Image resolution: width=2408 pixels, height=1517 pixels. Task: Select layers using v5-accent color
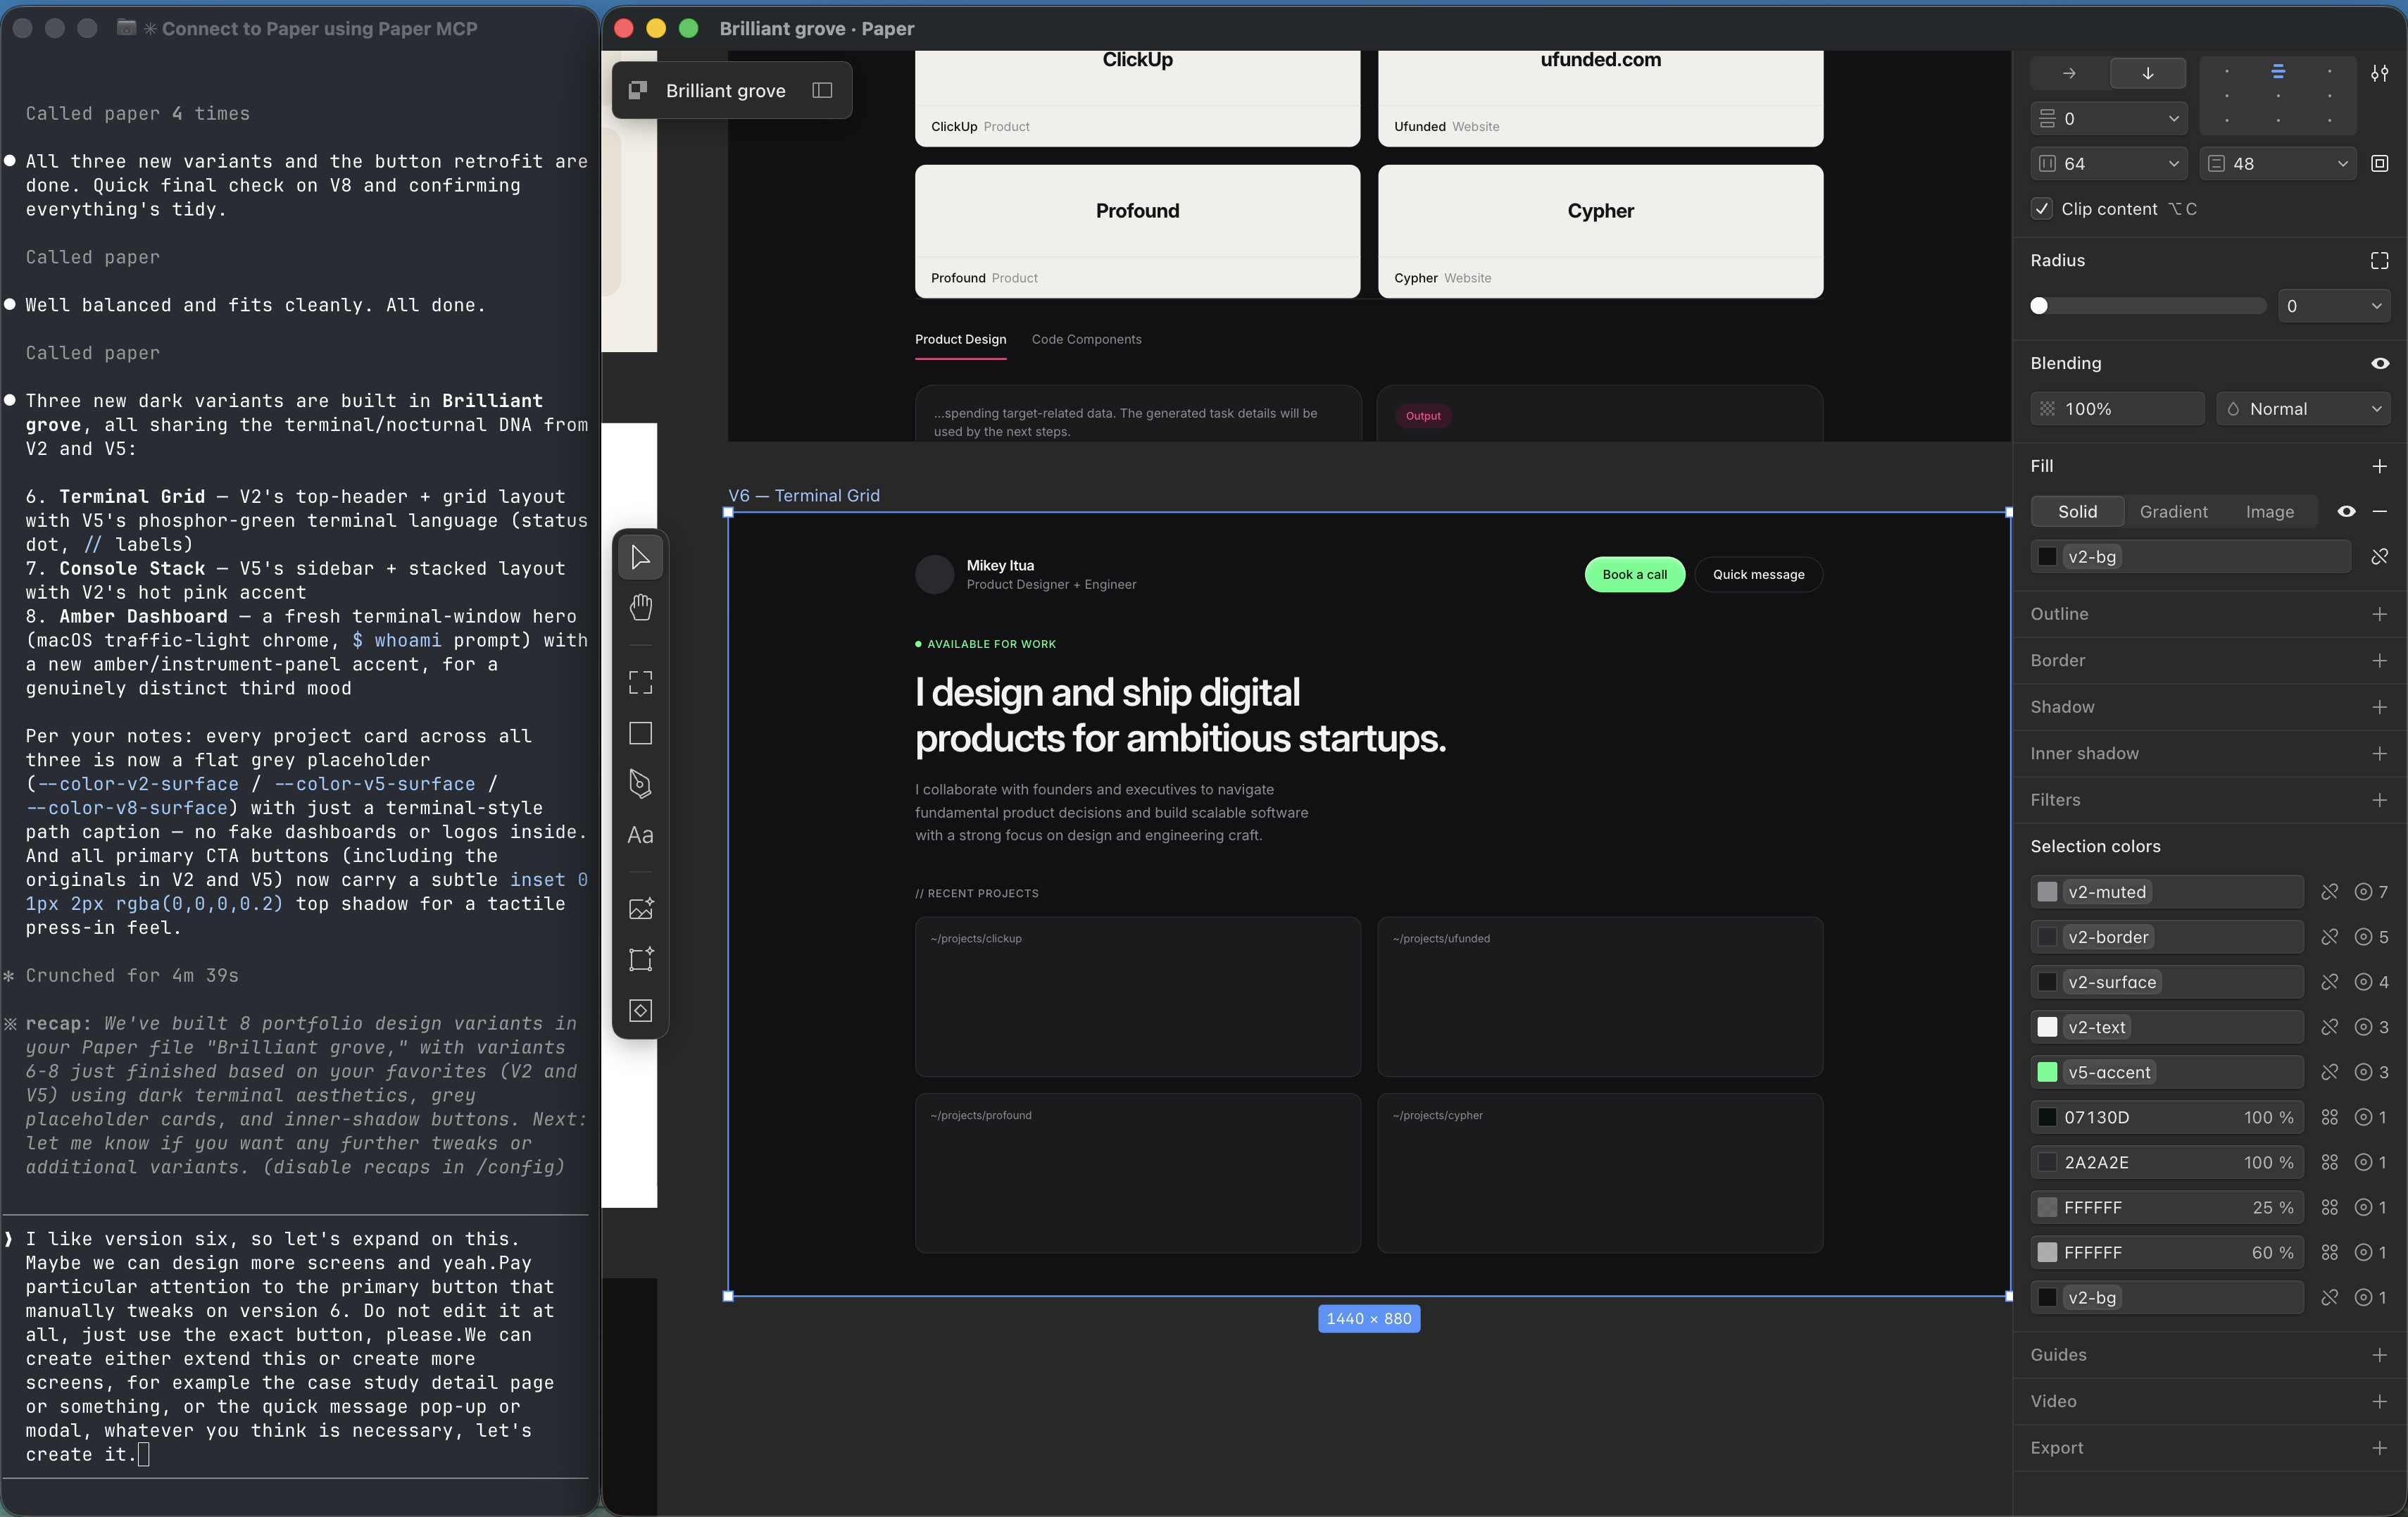[2363, 1071]
